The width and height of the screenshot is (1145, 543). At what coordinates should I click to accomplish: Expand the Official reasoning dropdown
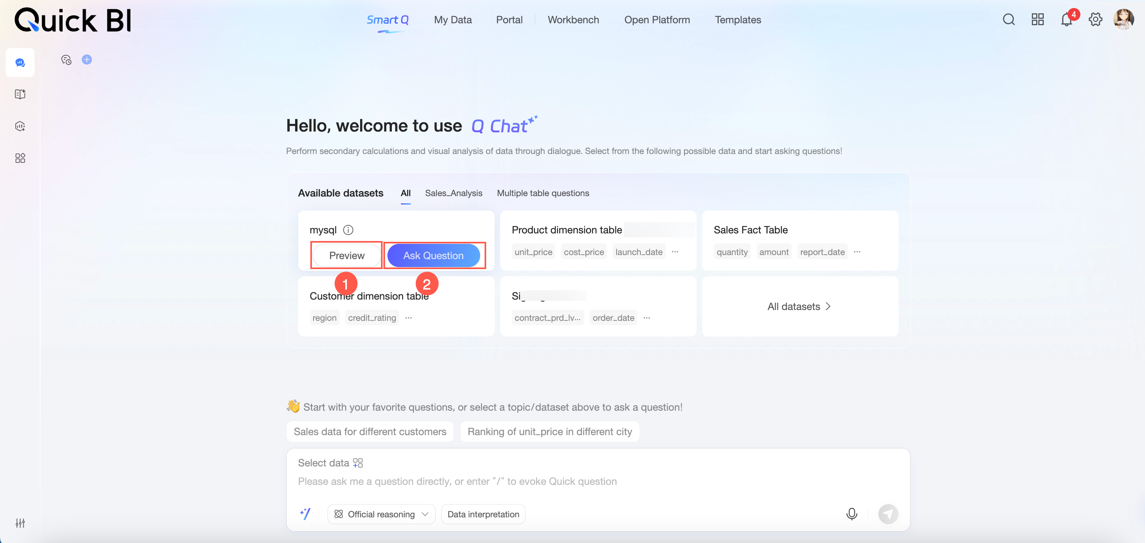[x=381, y=514]
